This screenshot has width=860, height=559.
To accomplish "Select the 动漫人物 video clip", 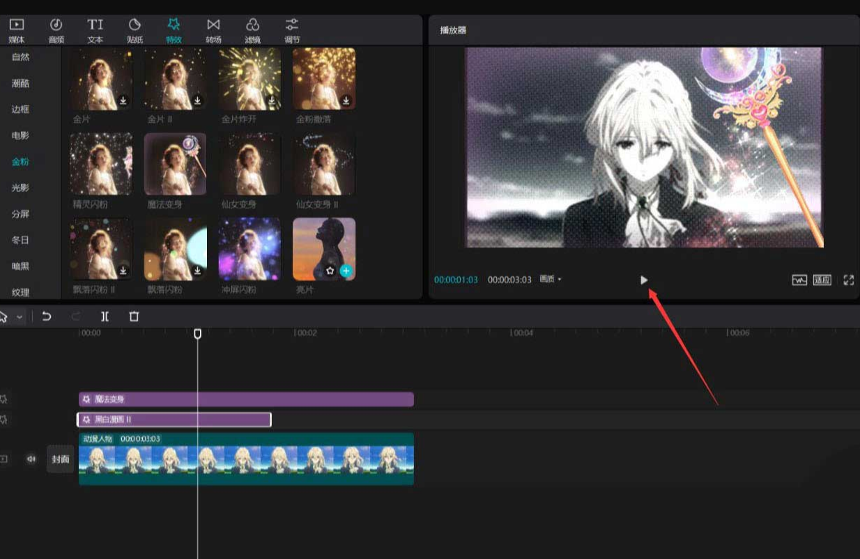I will pyautogui.click(x=246, y=459).
